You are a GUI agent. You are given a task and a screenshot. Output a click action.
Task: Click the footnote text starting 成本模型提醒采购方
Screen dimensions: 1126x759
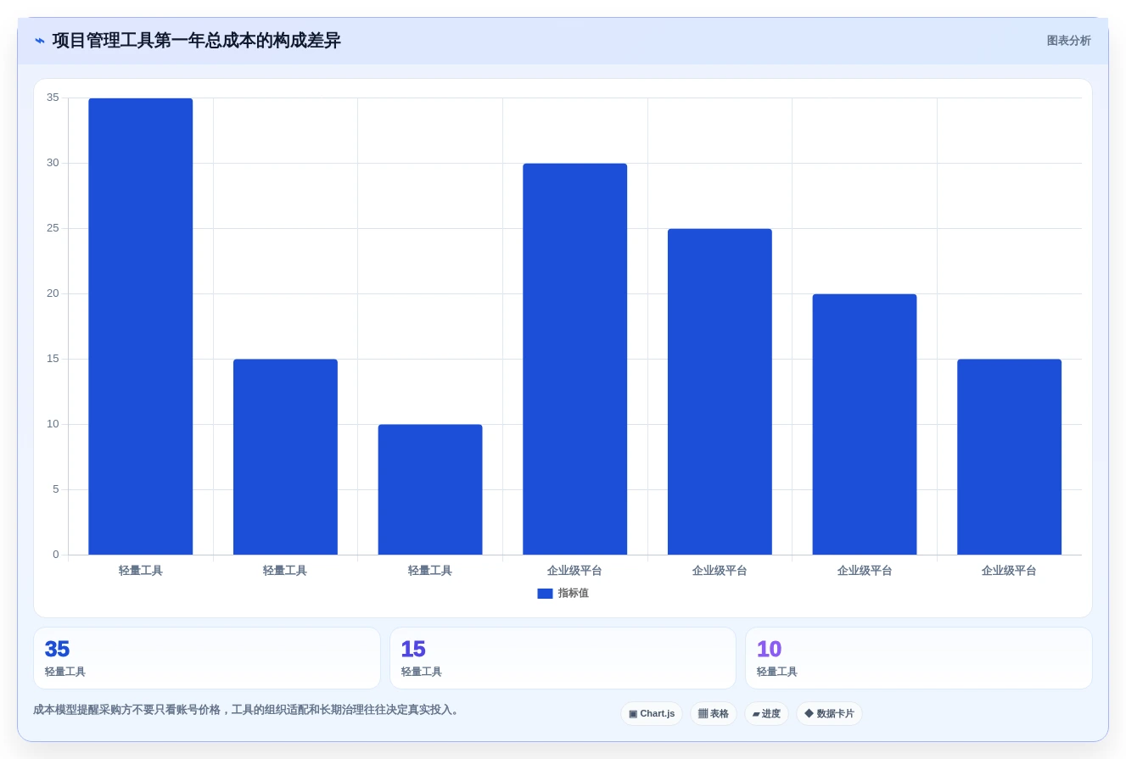[248, 710]
